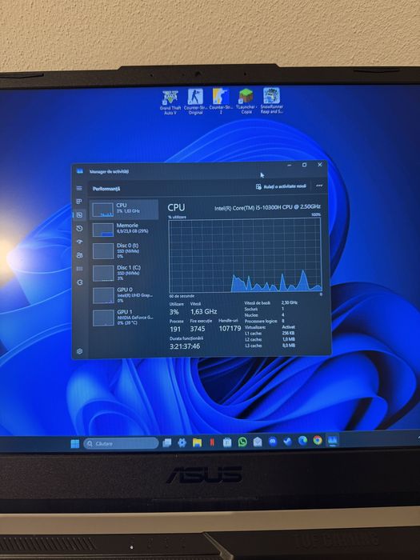Open the TLauncher desktop shortcut

tap(246, 102)
